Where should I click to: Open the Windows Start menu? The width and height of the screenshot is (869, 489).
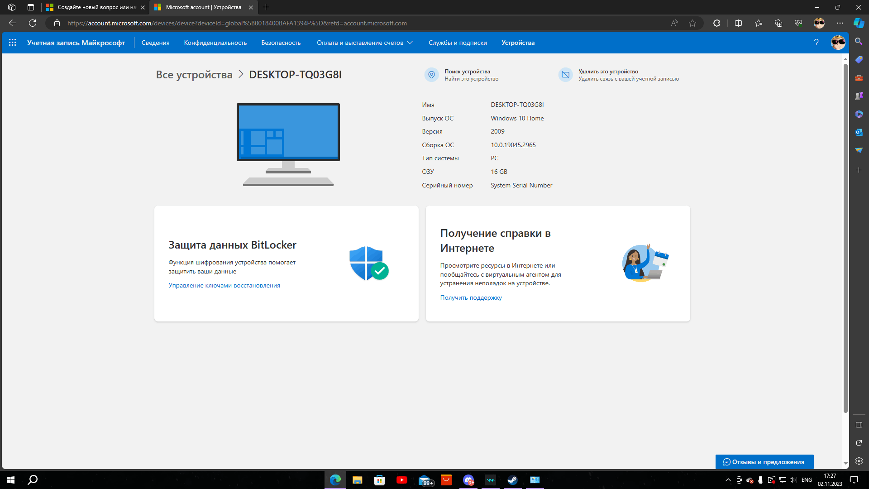[11, 480]
